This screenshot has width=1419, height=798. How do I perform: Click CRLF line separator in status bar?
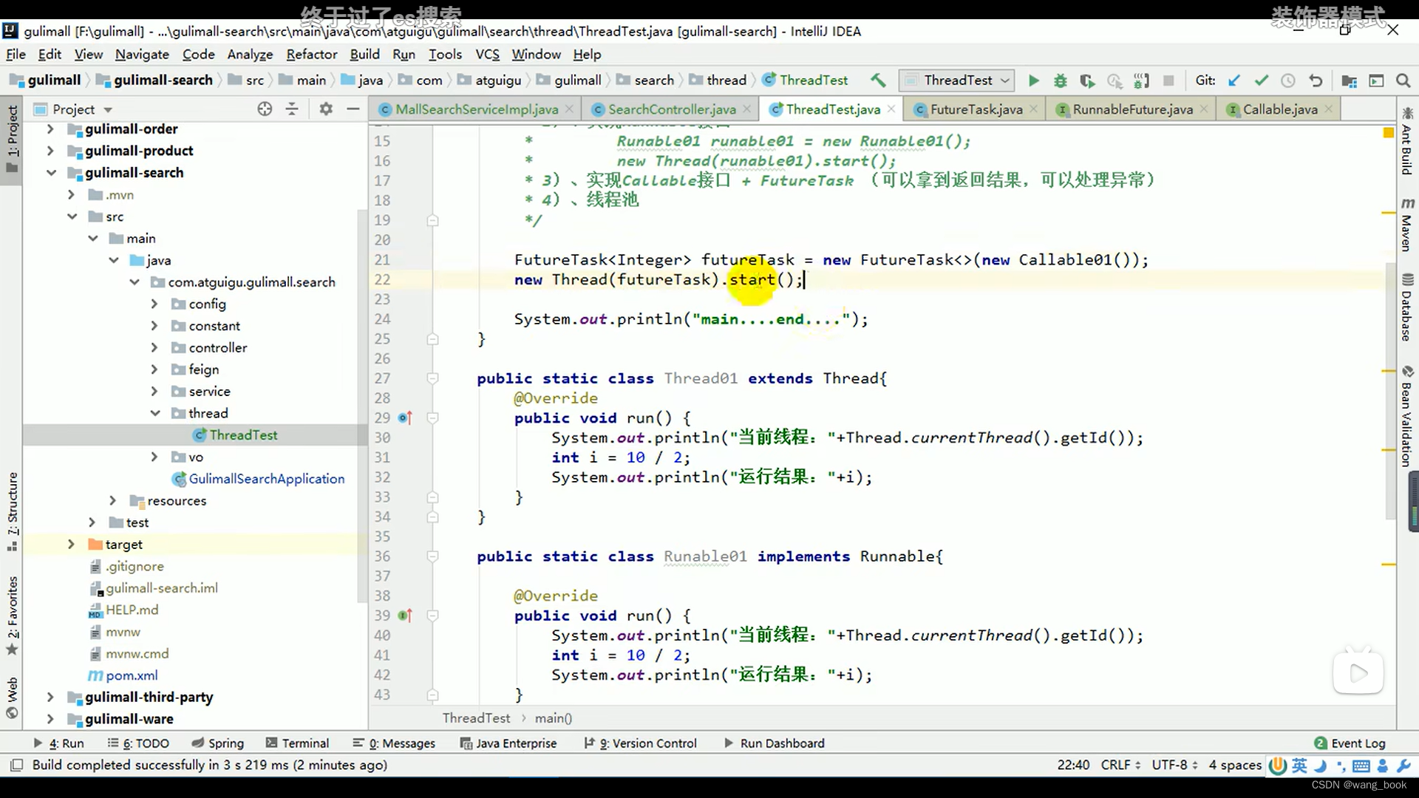point(1120,765)
